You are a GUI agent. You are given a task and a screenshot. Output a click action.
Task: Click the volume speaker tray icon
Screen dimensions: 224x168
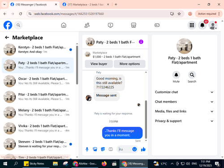[188, 164]
